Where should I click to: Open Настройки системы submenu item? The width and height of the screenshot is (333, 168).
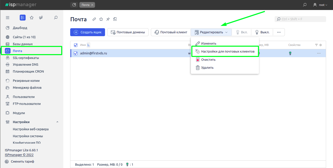[x=28, y=136]
